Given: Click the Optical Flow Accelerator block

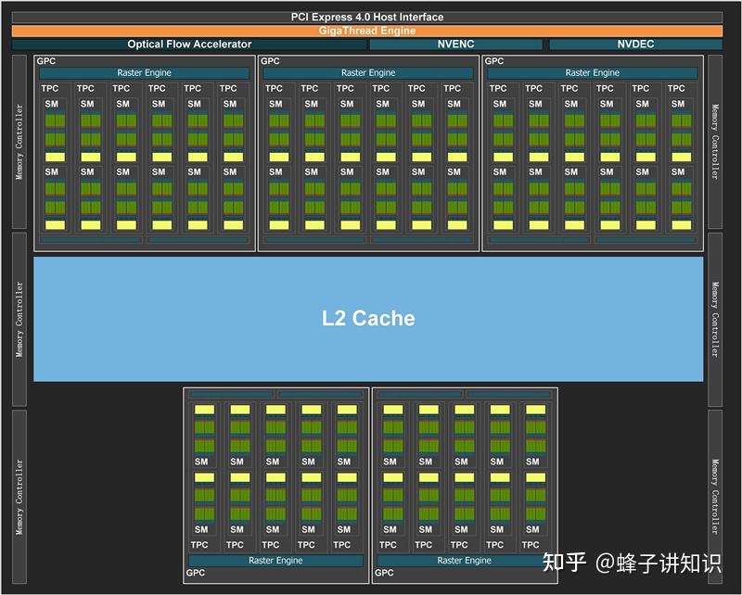Looking at the screenshot, I should point(189,44).
